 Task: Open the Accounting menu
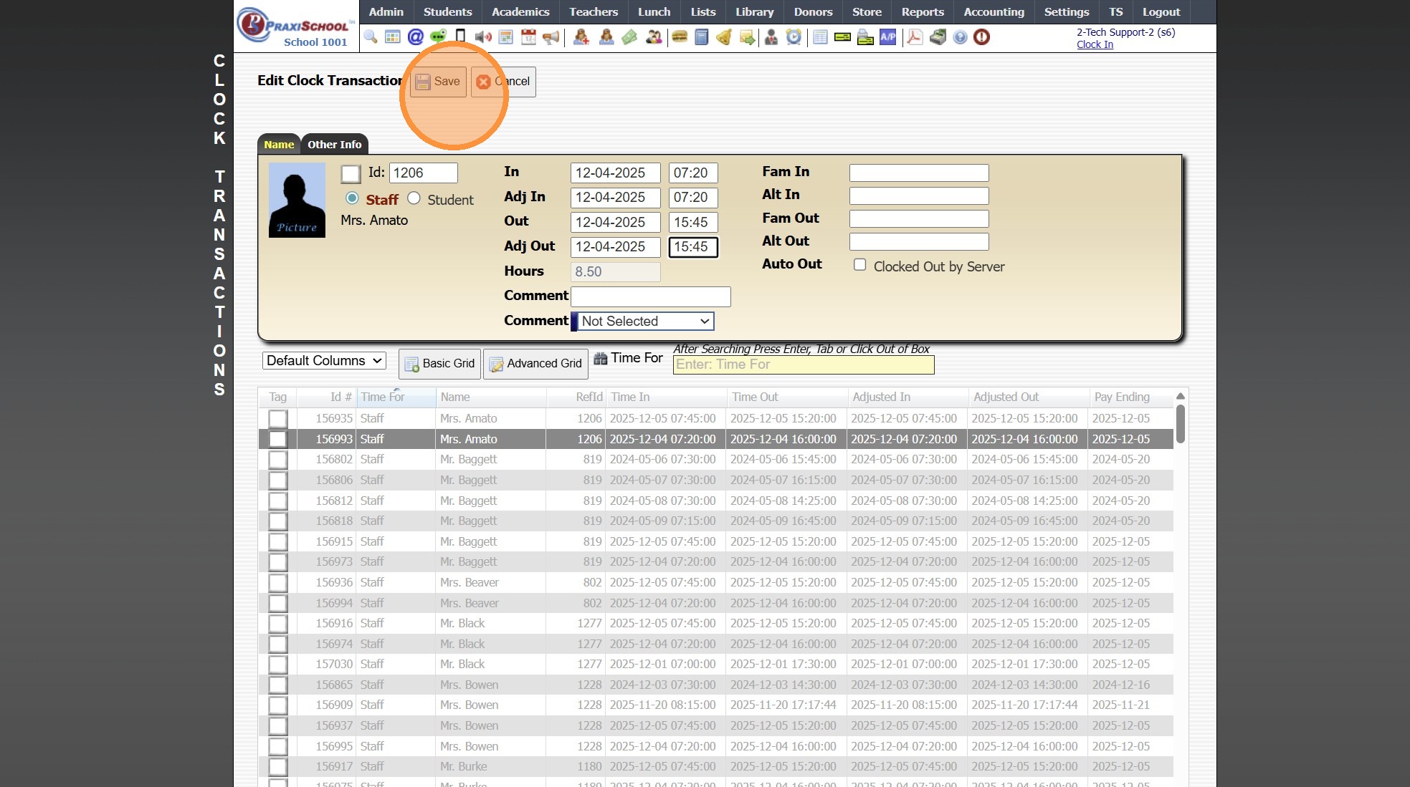(994, 11)
